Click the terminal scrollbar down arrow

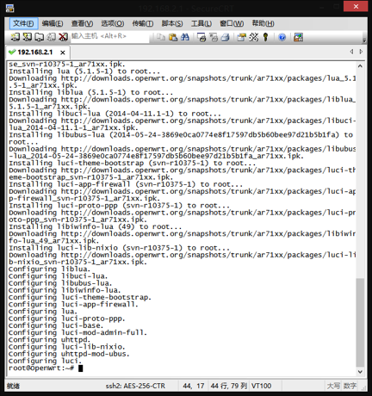pyautogui.click(x=360, y=372)
